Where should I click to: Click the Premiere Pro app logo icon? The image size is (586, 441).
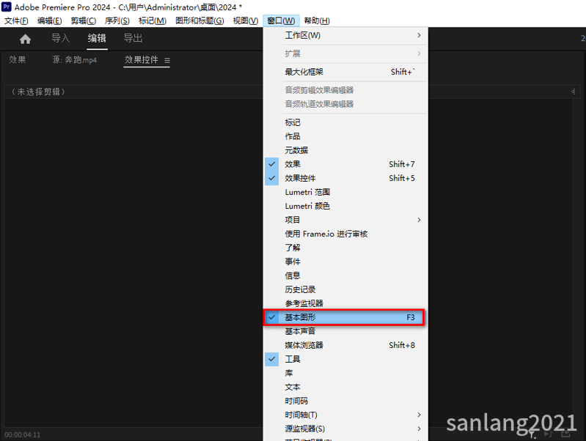pyautogui.click(x=7, y=7)
